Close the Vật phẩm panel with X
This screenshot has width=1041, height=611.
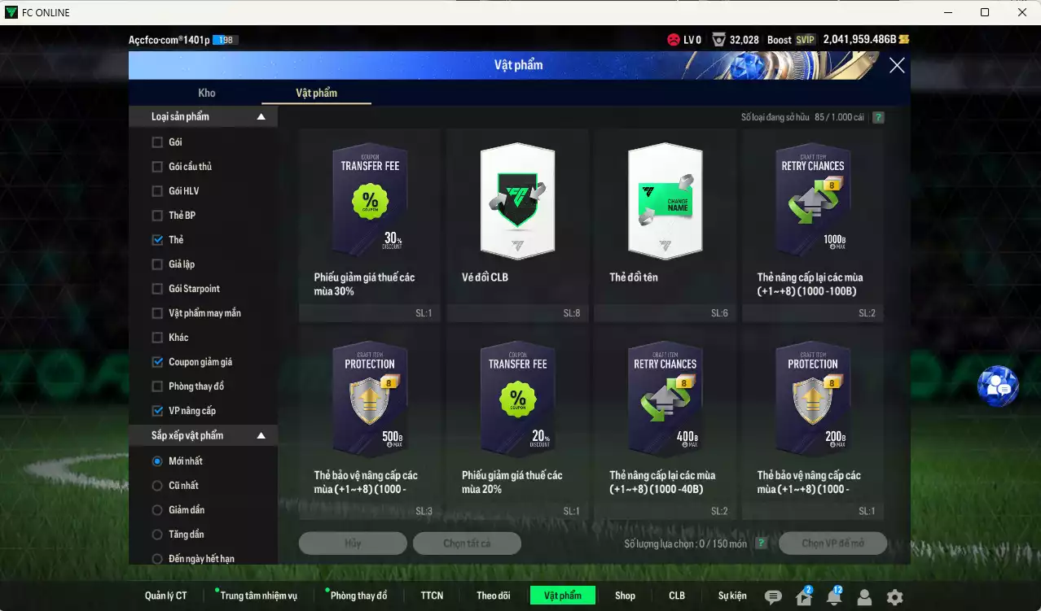coord(897,66)
